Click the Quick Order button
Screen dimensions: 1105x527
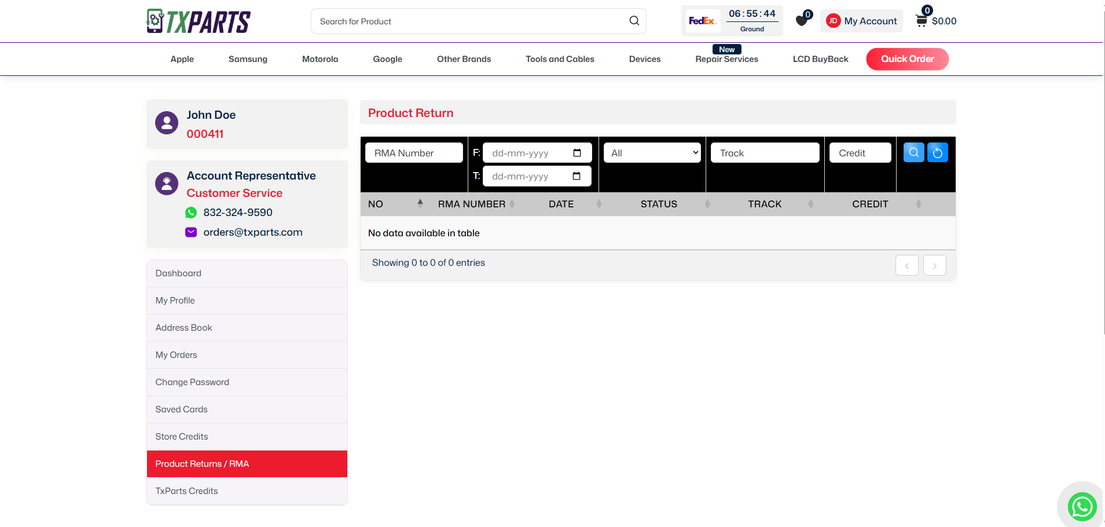[908, 59]
